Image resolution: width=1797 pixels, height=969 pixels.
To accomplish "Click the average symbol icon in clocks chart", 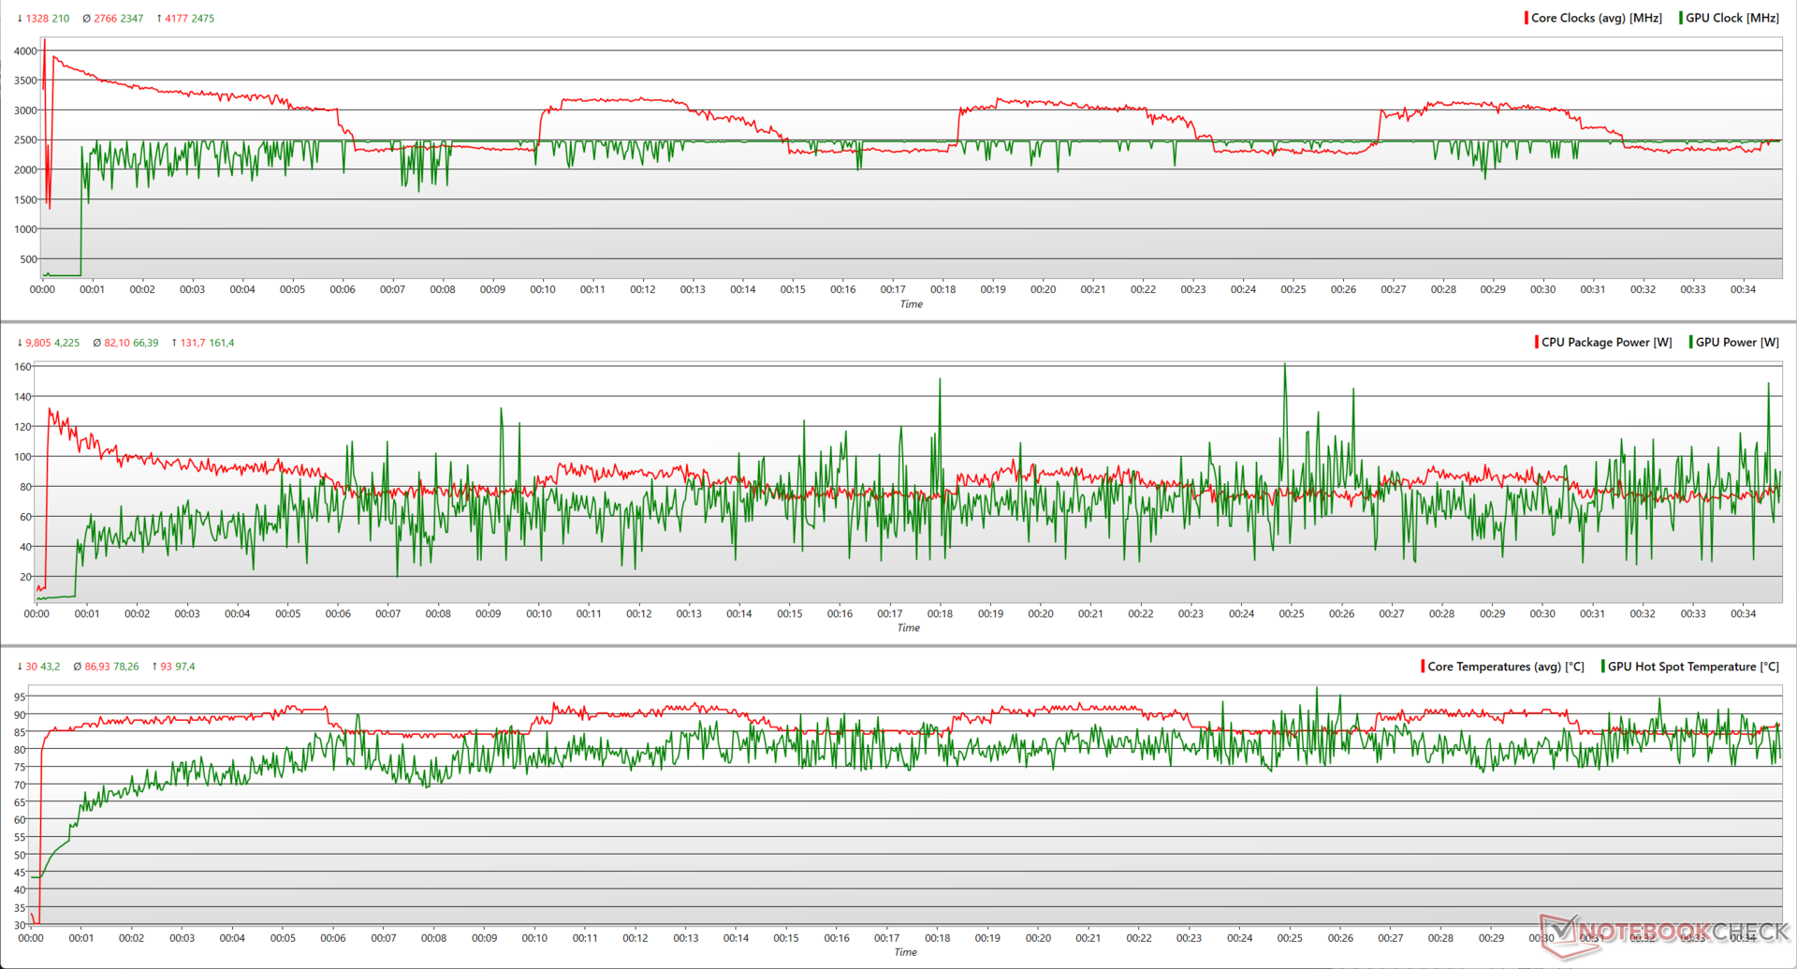I will click(86, 19).
